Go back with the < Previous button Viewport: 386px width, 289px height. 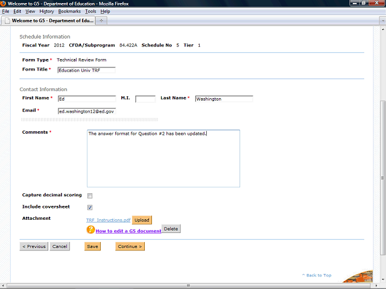point(34,246)
